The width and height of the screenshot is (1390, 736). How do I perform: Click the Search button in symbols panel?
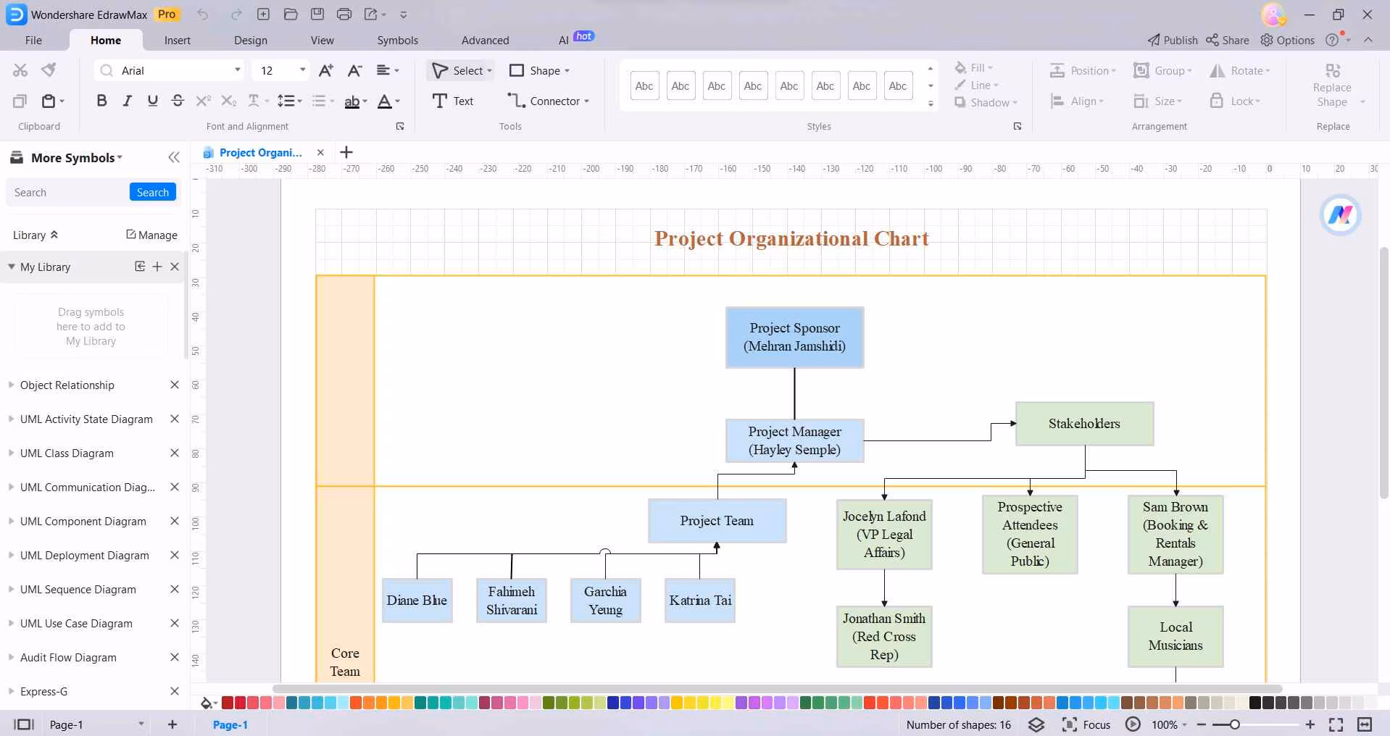pos(152,192)
